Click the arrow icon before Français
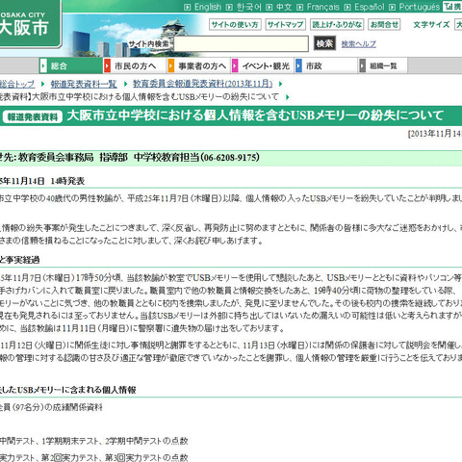462x462 pixels. 299,8
